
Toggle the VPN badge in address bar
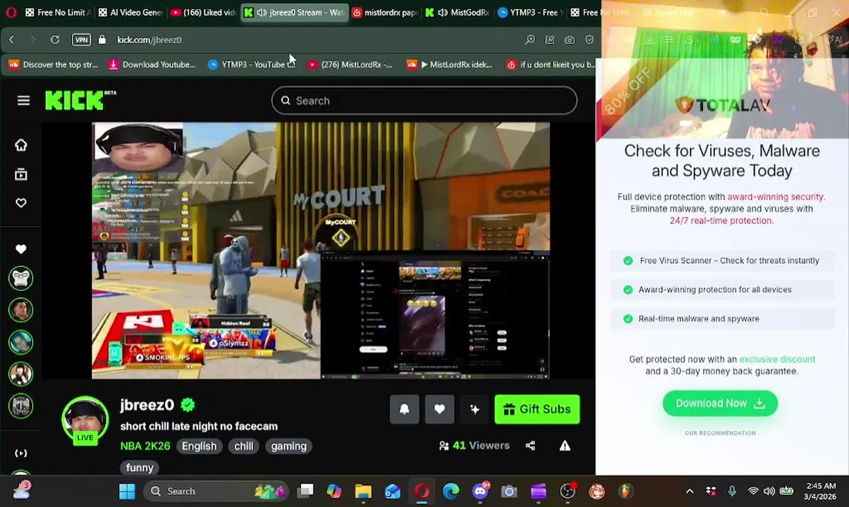tap(81, 39)
